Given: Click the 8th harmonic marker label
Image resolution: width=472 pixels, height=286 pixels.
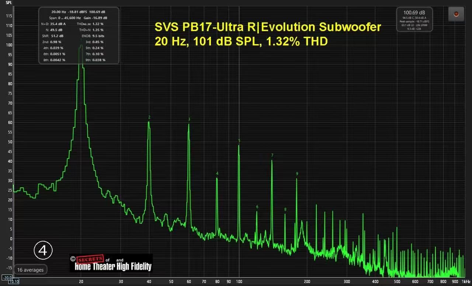Looking at the screenshot, I should (x=285, y=209).
